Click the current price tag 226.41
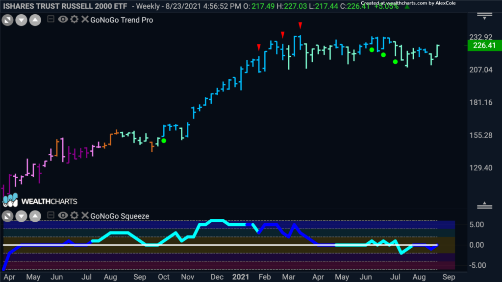502x282 pixels. pyautogui.click(x=485, y=46)
